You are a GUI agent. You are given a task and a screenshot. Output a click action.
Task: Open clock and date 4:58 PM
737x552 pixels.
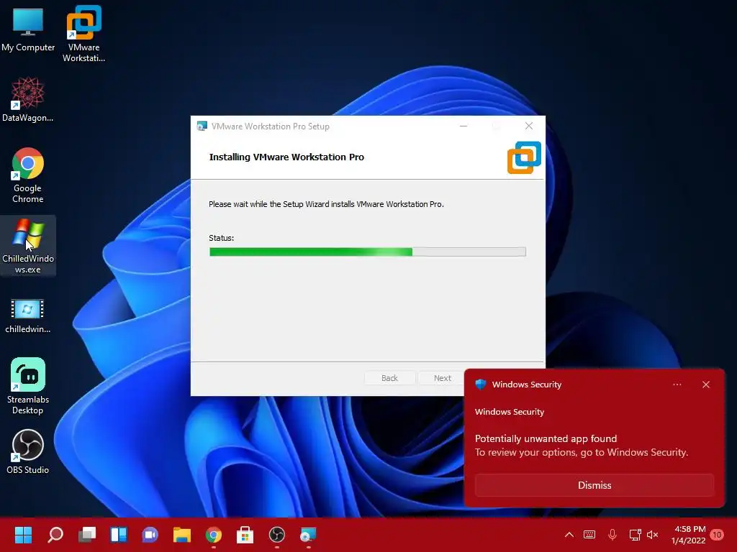click(689, 535)
